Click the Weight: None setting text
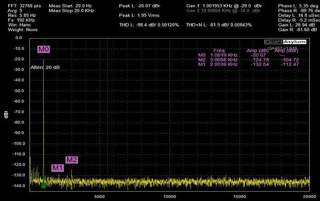Screen dimensions: 320x201 23,30
